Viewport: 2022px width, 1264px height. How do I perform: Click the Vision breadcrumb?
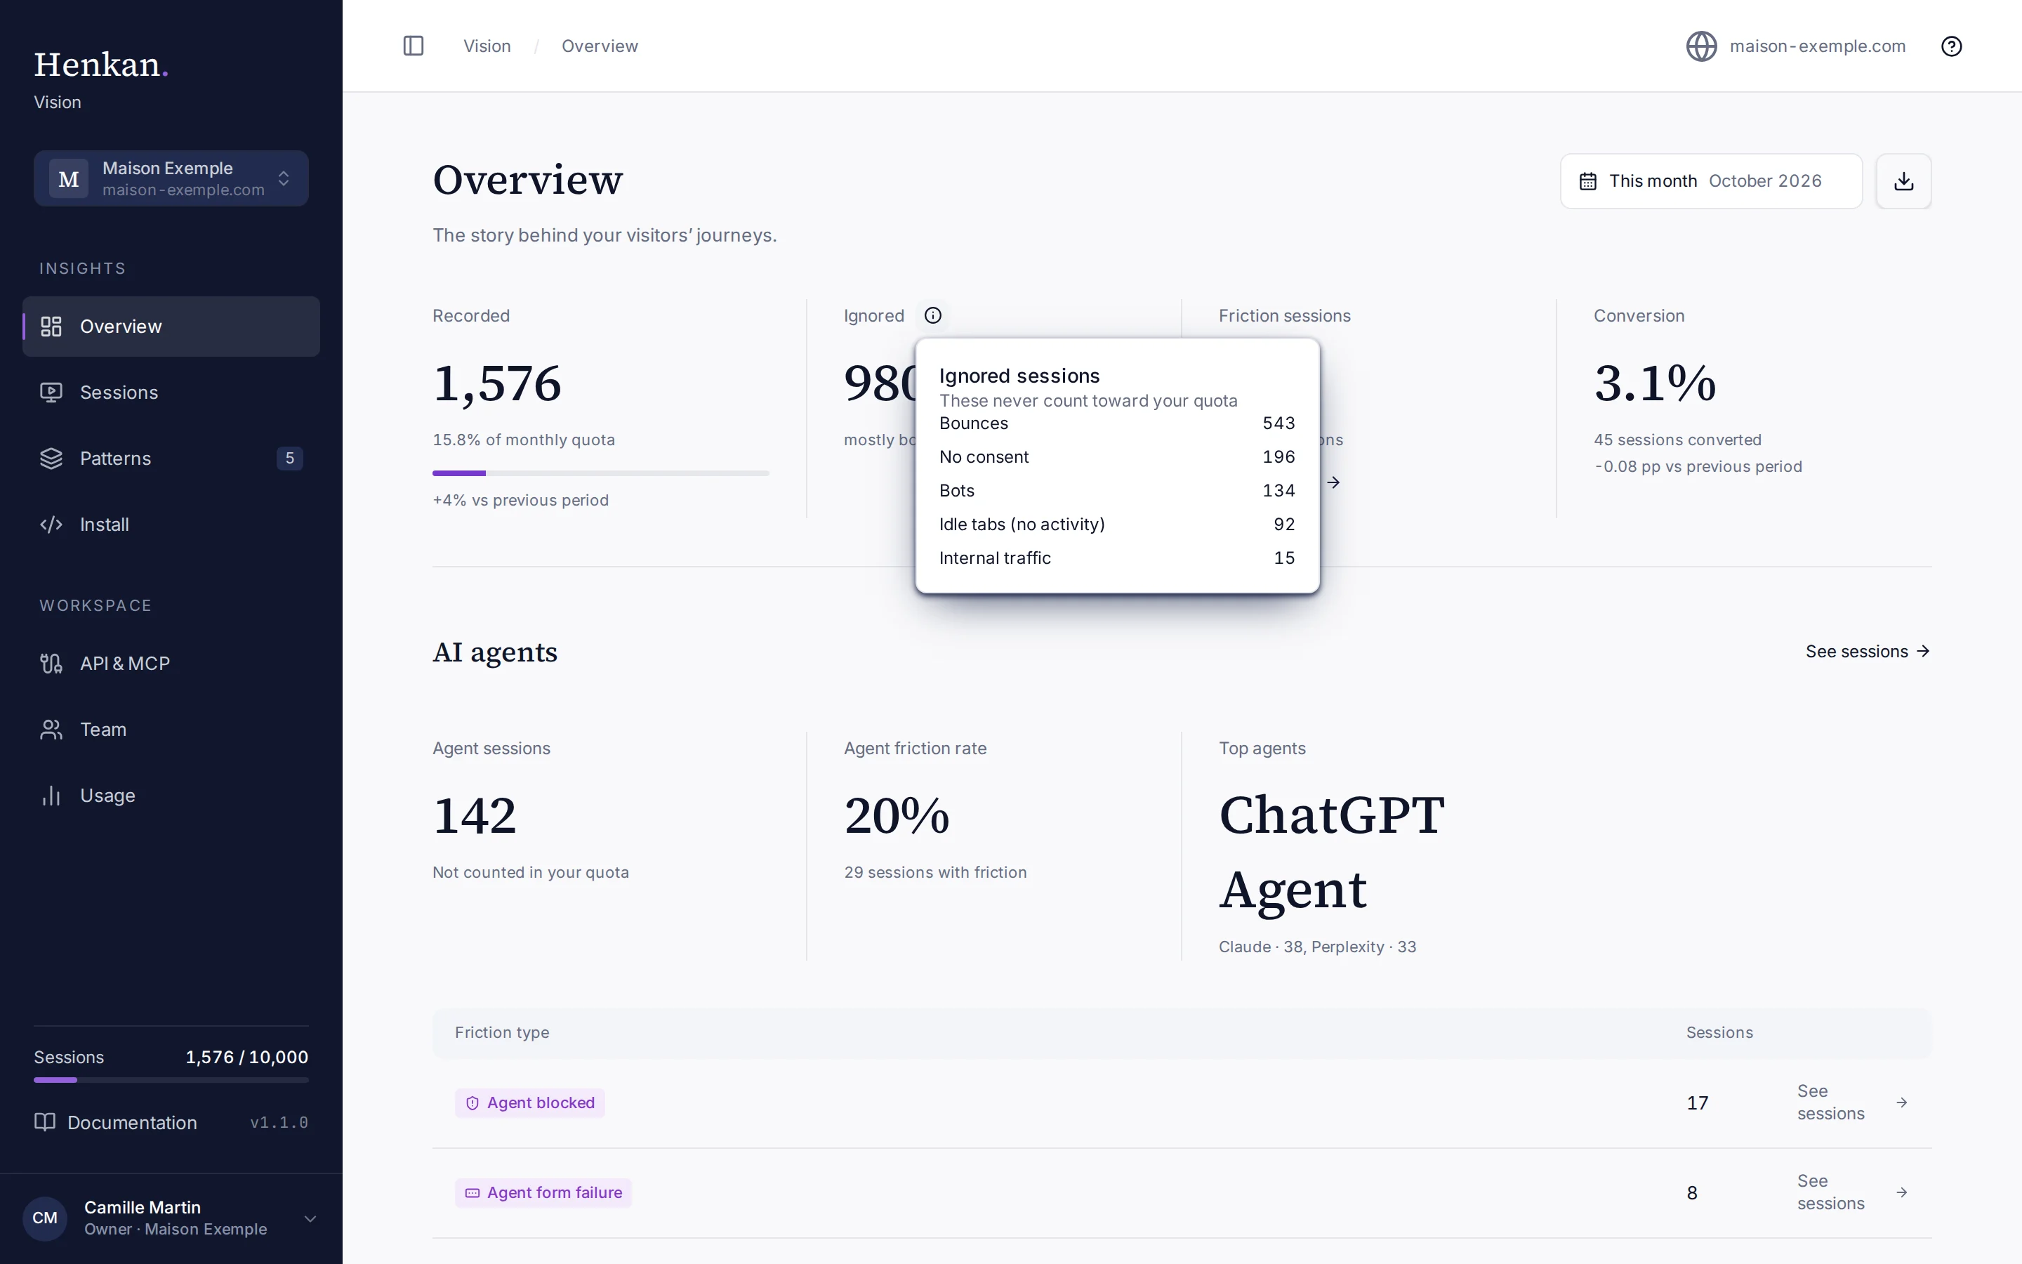click(x=487, y=46)
